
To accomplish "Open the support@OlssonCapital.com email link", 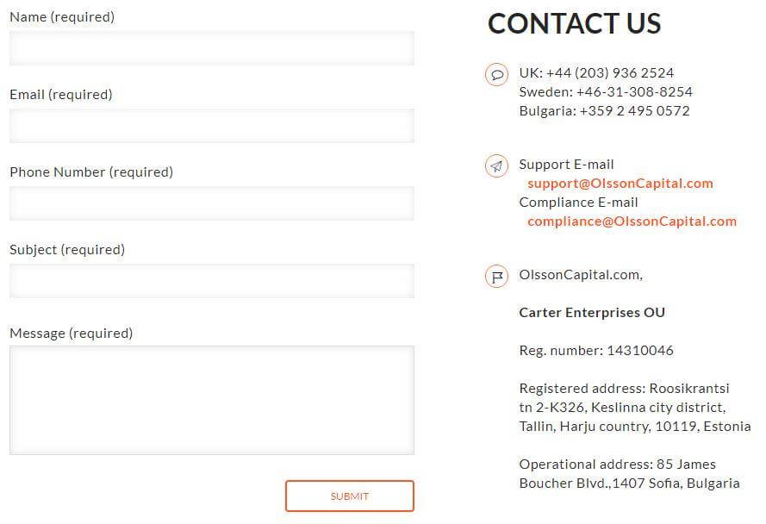I will pyautogui.click(x=620, y=184).
